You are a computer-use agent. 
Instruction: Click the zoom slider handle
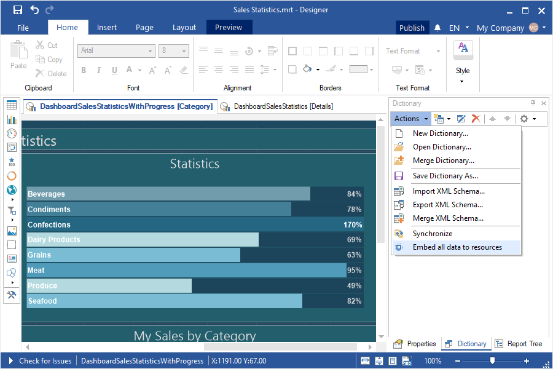point(492,361)
